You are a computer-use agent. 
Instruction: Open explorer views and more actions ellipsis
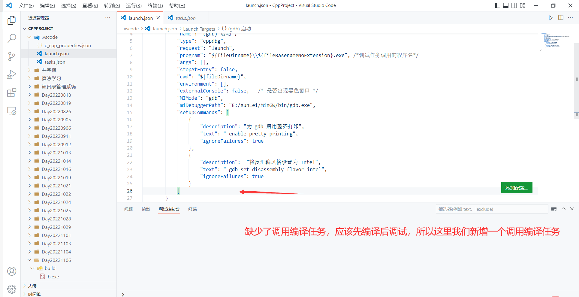(108, 18)
